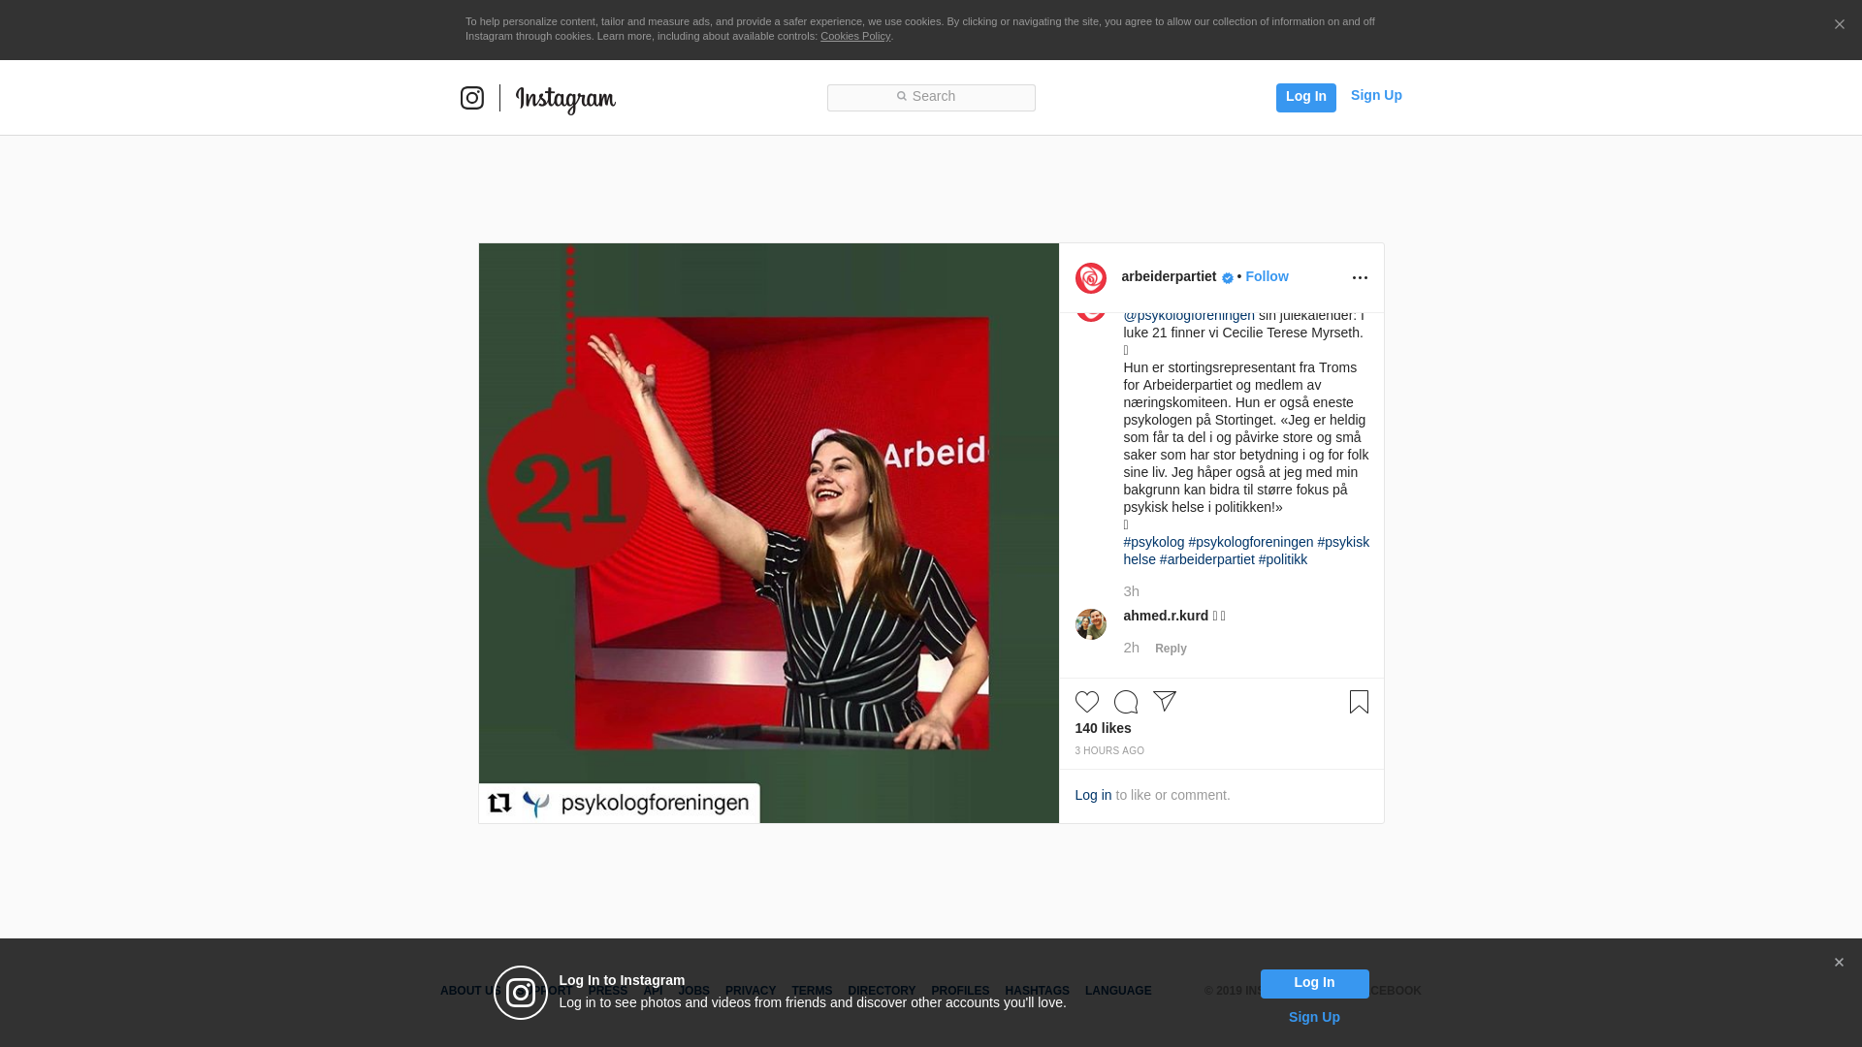Open arbeiderpartiet profile avatar in header
Image resolution: width=1862 pixels, height=1047 pixels.
tap(1090, 278)
